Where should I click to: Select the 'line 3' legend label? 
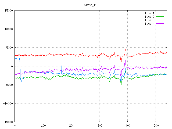[x=149, y=20]
